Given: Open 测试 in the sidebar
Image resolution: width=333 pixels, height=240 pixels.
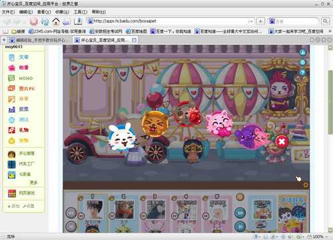Looking at the screenshot, I should point(19,119).
